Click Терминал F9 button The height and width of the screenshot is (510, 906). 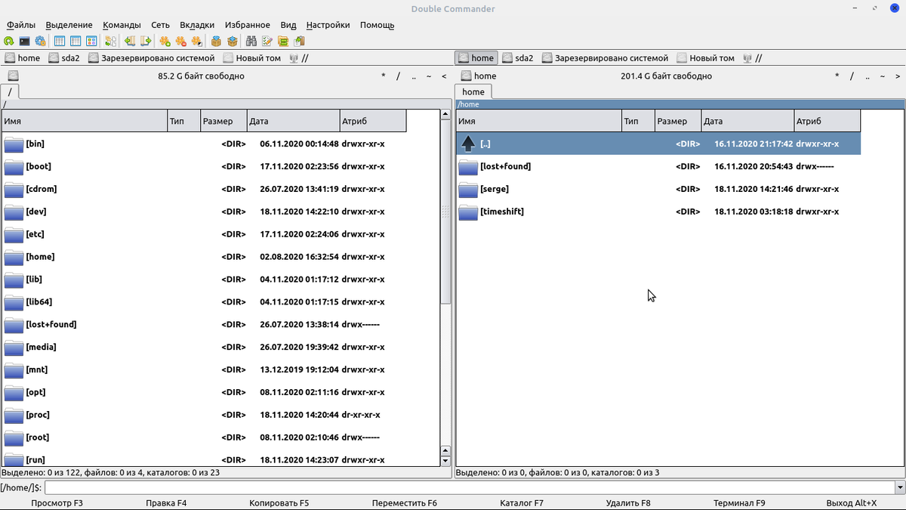point(739,503)
